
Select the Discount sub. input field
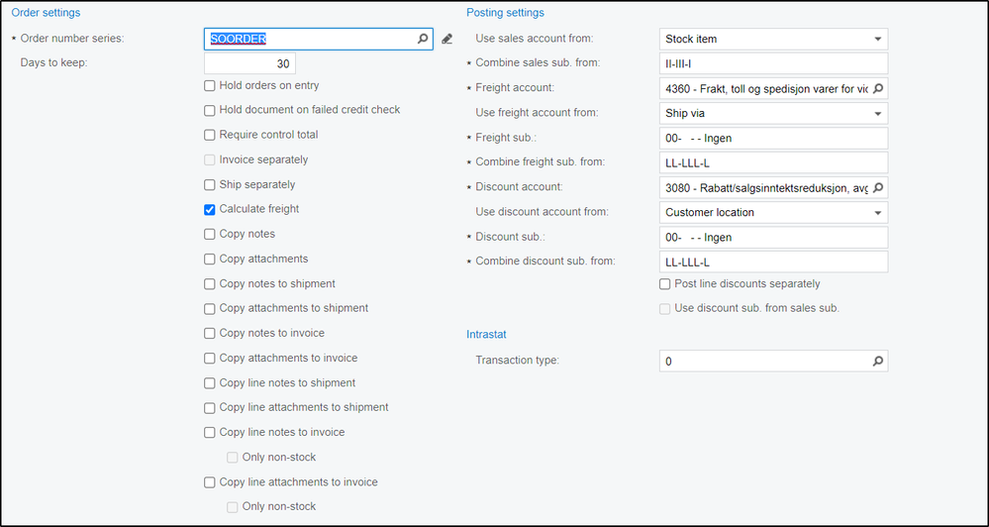tap(773, 238)
